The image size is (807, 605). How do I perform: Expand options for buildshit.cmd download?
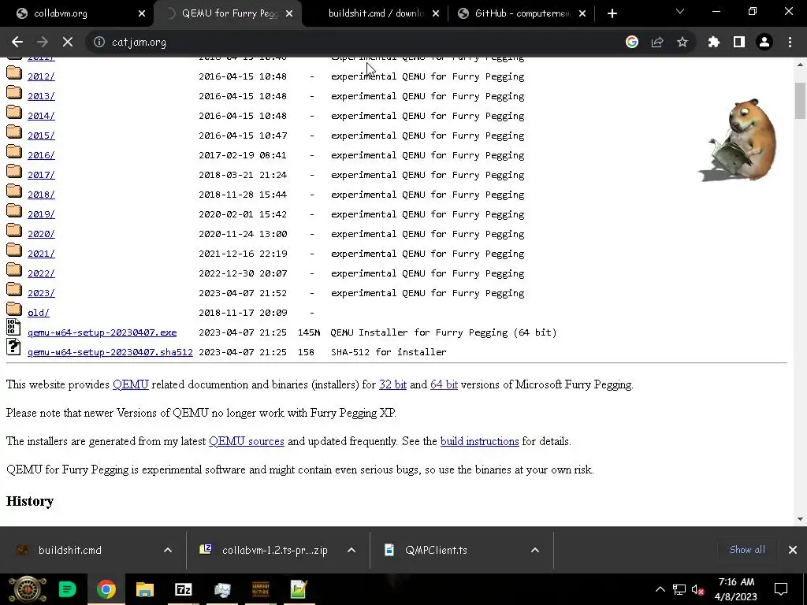point(168,551)
